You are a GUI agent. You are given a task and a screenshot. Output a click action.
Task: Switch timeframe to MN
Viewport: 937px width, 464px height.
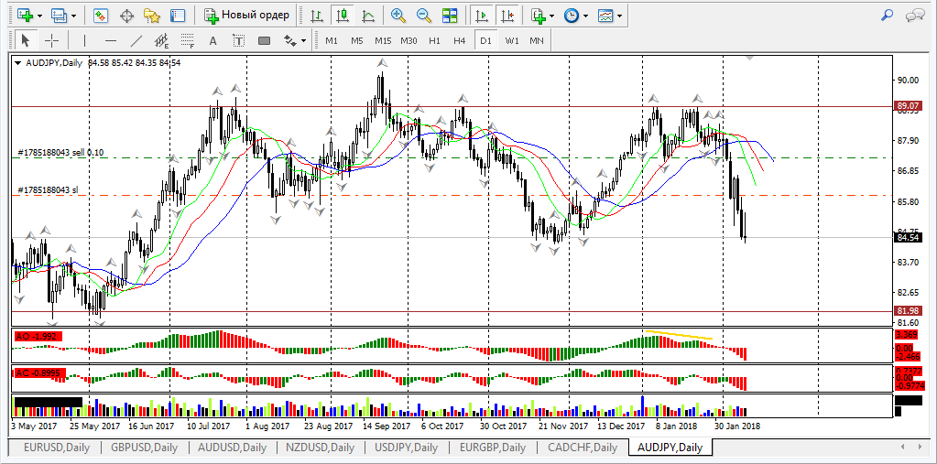tap(537, 40)
